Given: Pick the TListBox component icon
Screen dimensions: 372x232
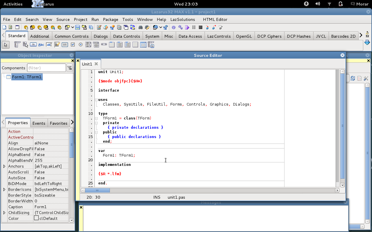Looking at the screenshot, I should [x=88, y=44].
